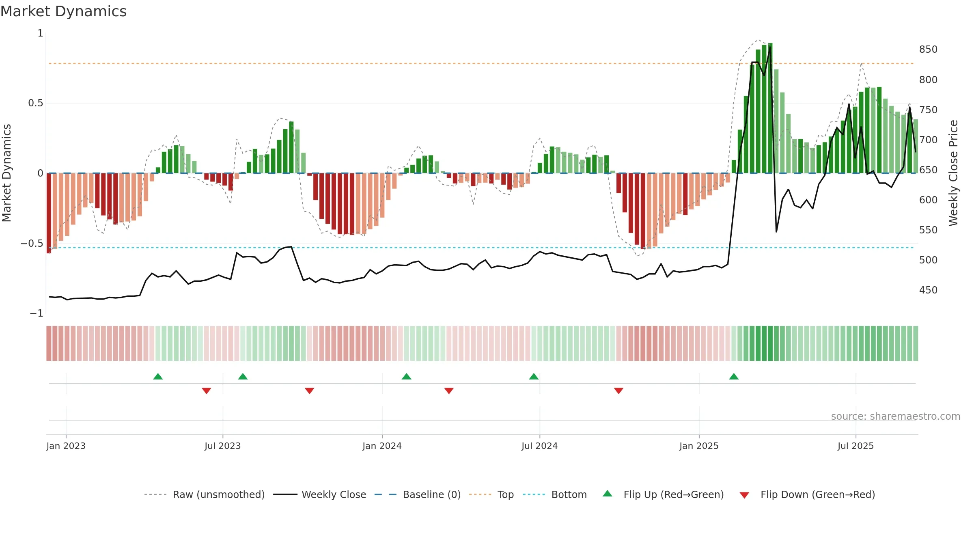This screenshot has width=974, height=548.
Task: Click the flip-up marker just after Jan 2024
Action: [406, 376]
